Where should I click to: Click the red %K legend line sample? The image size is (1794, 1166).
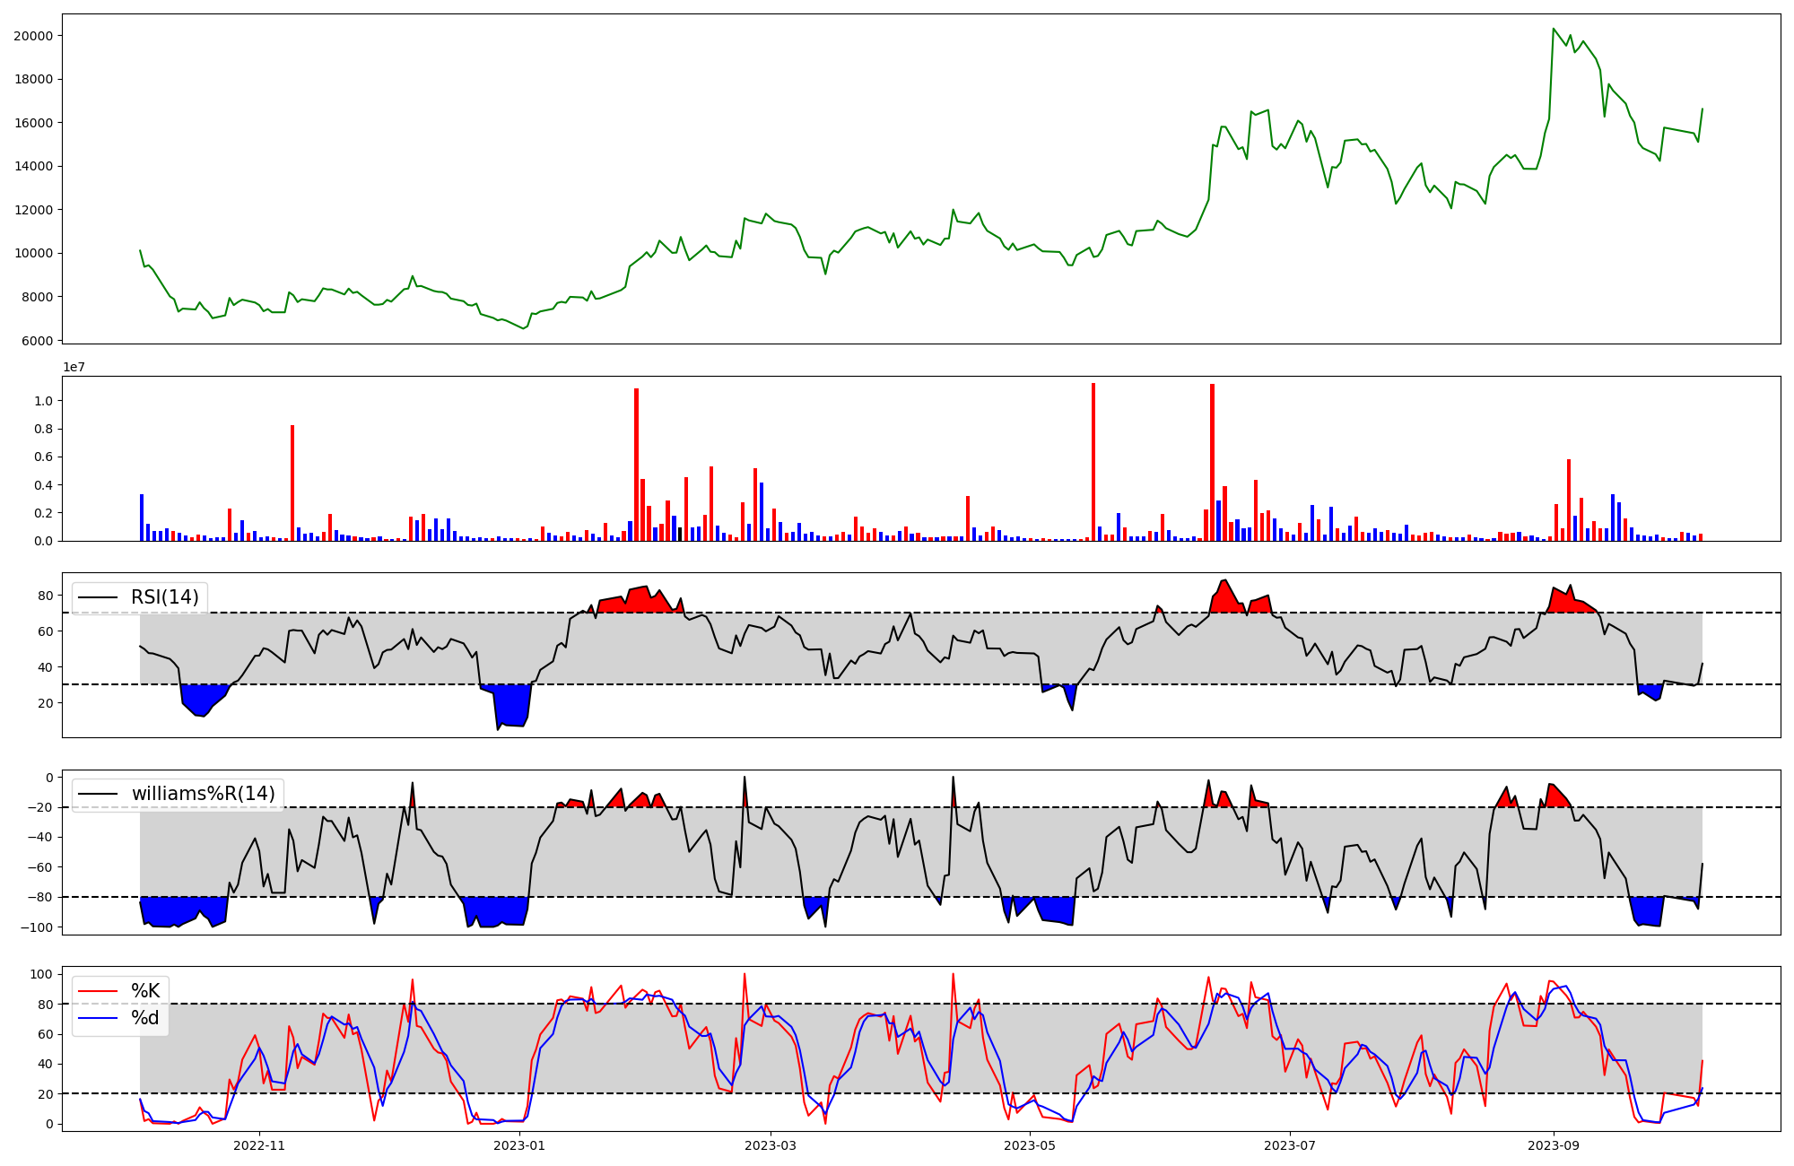[x=99, y=991]
